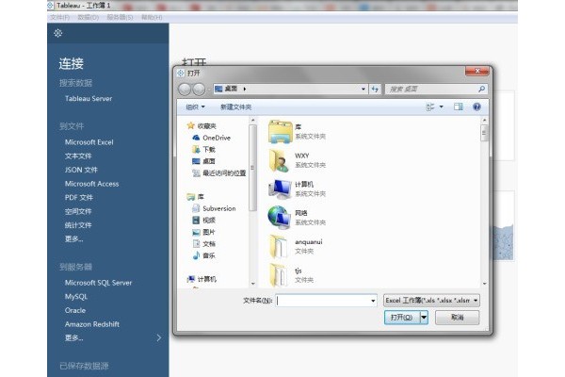This screenshot has width=565, height=377.
Task: Open the view options dropdown arrow
Action: (441, 107)
